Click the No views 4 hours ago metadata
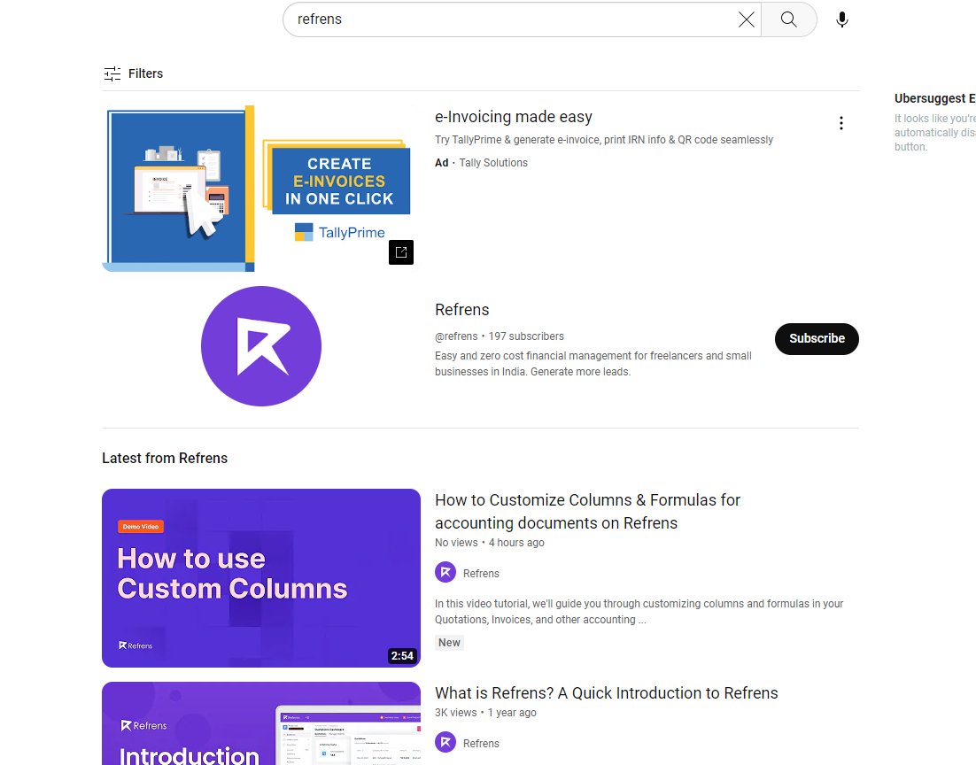 490,542
